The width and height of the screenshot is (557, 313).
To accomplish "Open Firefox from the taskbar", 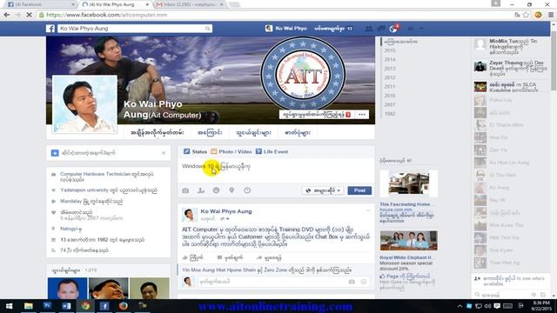I will [124, 306].
